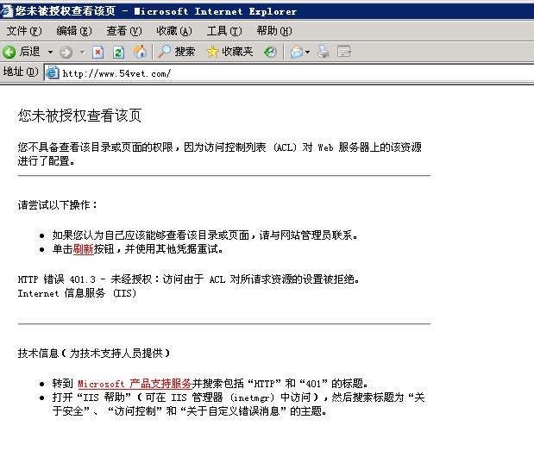Click the green Back arrow icon
The width and height of the screenshot is (534, 451).
9,52
